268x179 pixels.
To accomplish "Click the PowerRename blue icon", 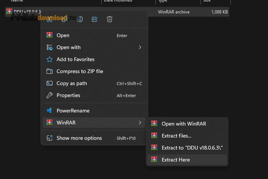I will click(49, 110).
